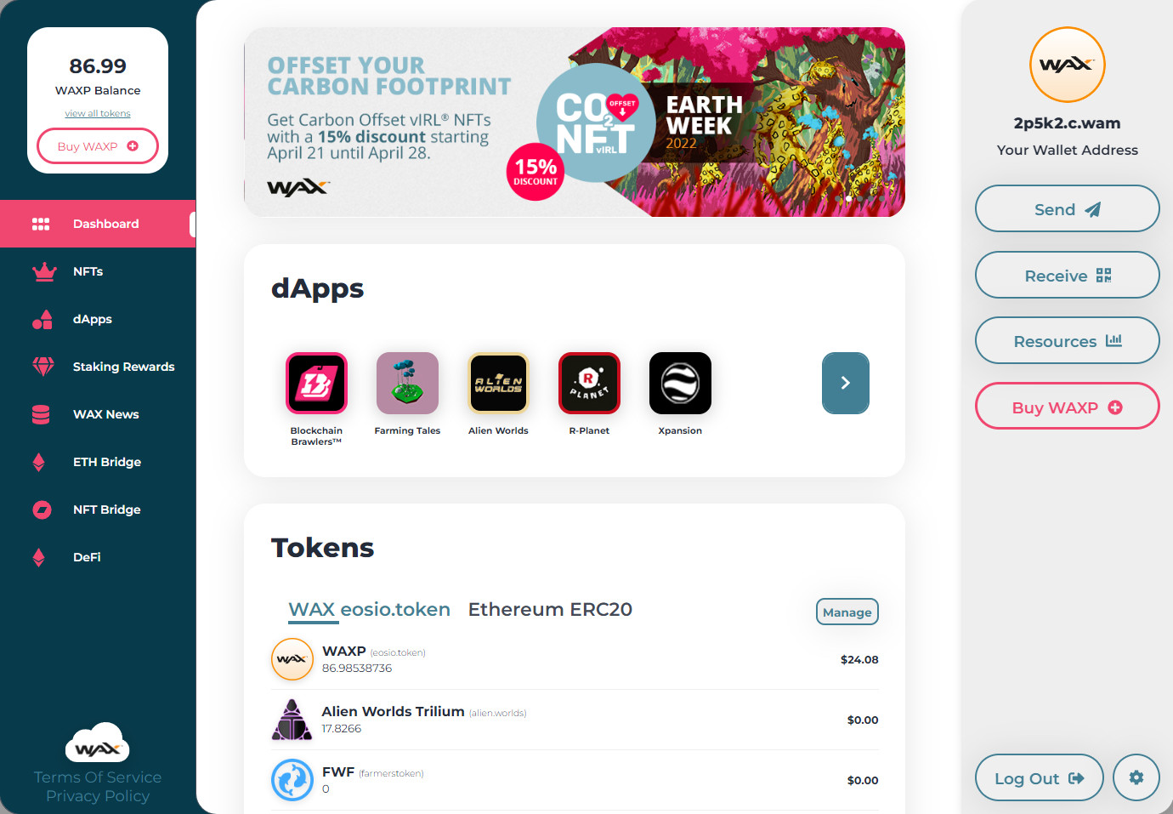The width and height of the screenshot is (1173, 814).
Task: Click the WAXP token logo icon
Action: (x=292, y=659)
